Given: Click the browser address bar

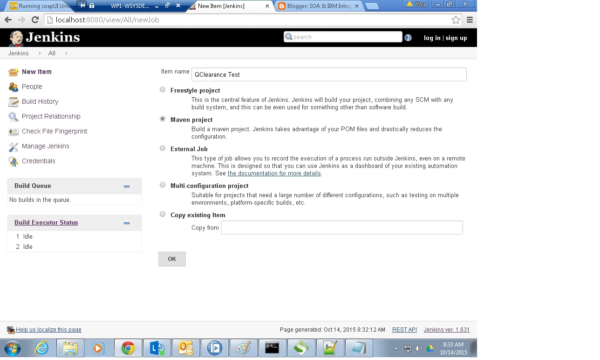Looking at the screenshot, I should click(253, 20).
